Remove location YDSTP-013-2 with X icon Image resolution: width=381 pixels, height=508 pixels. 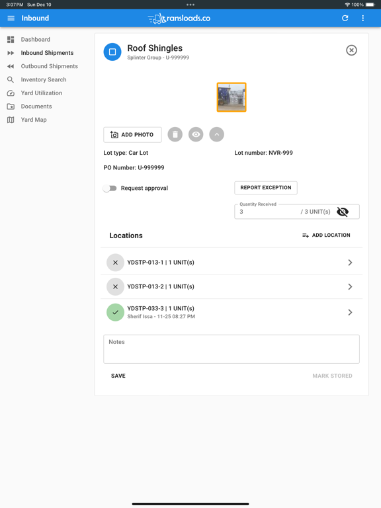(x=115, y=286)
